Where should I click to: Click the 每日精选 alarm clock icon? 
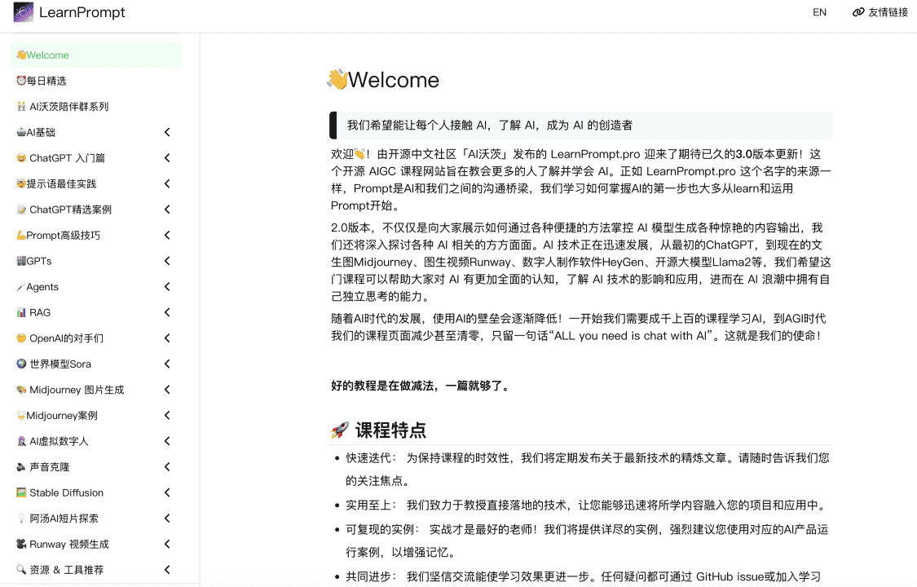pos(22,81)
